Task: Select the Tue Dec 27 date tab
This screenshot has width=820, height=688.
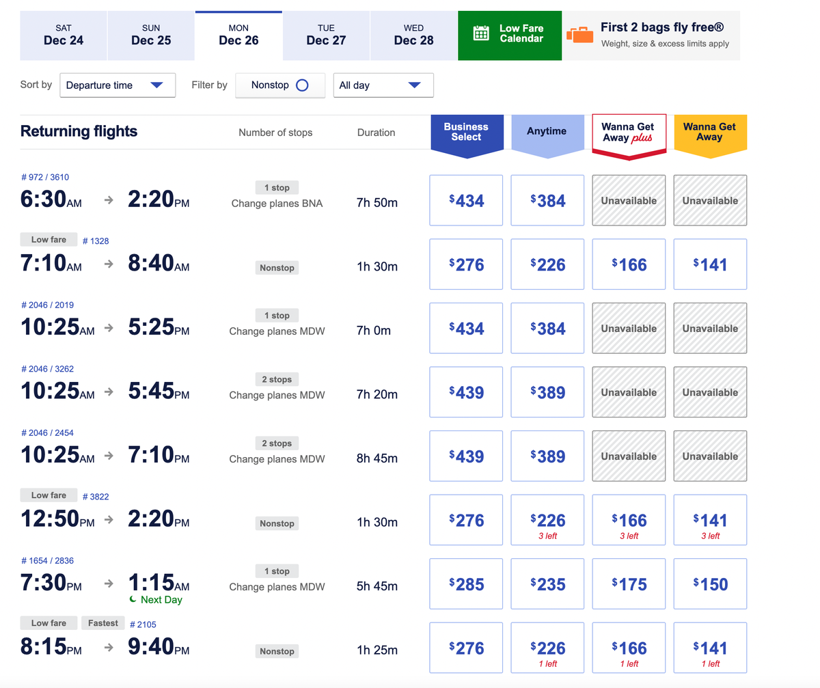Action: 326,36
